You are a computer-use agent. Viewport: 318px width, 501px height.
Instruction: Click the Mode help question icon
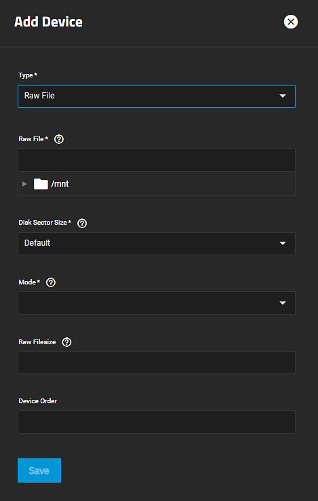51,282
